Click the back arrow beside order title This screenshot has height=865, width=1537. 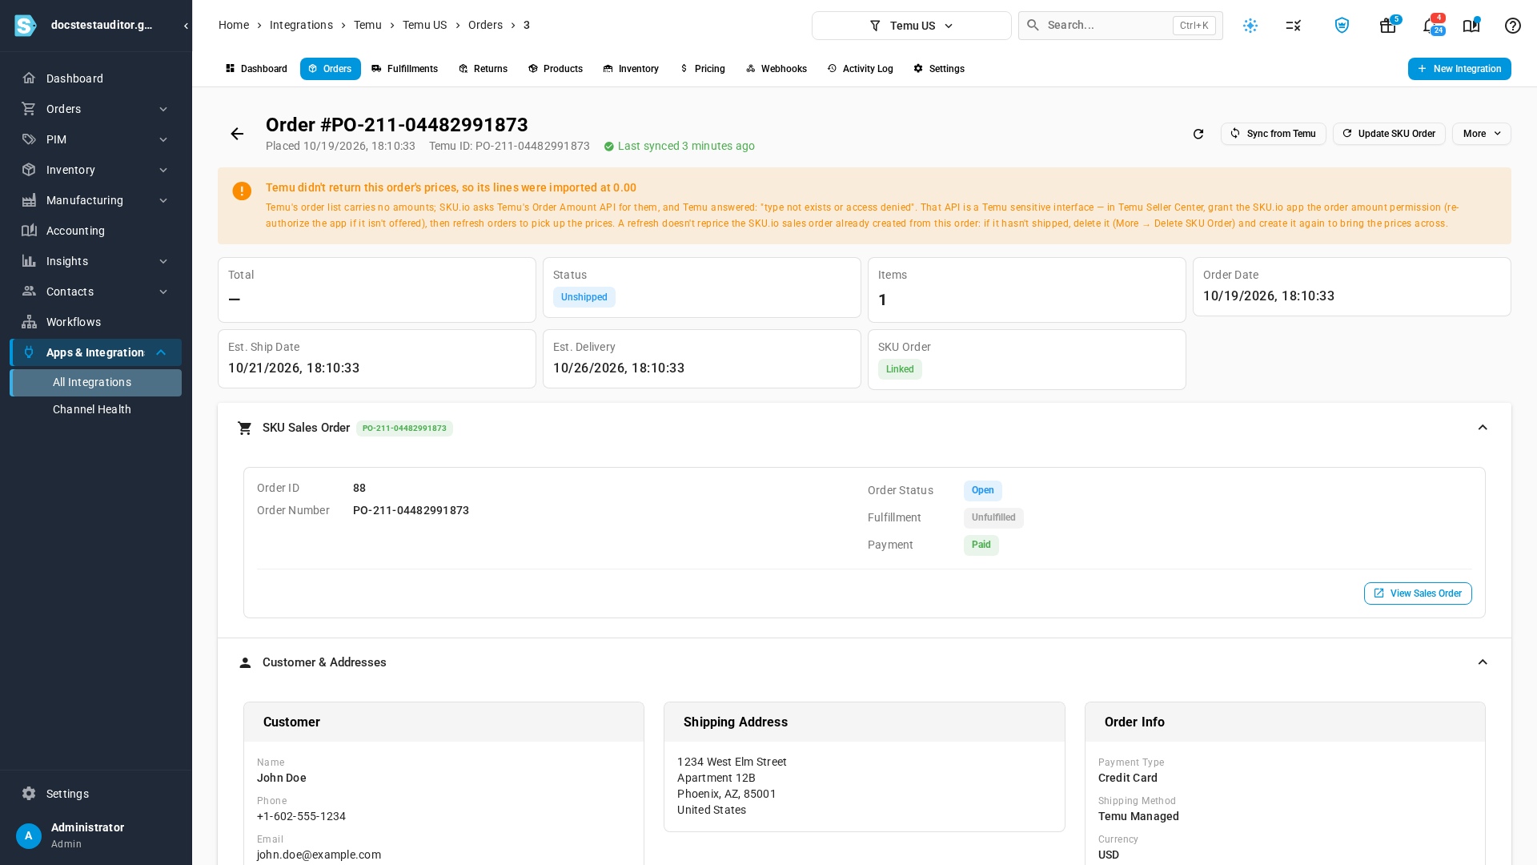tap(237, 134)
